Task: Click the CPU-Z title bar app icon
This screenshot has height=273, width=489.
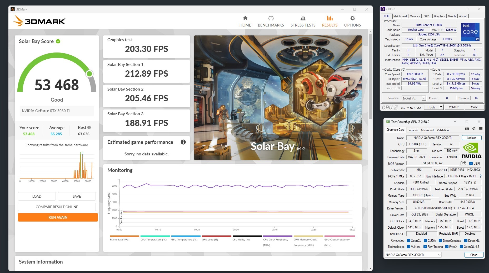Action: tap(383, 9)
